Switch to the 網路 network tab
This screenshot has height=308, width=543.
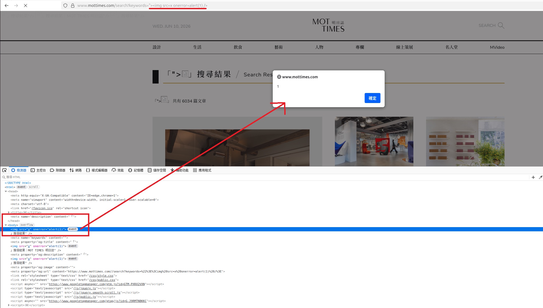(76, 170)
